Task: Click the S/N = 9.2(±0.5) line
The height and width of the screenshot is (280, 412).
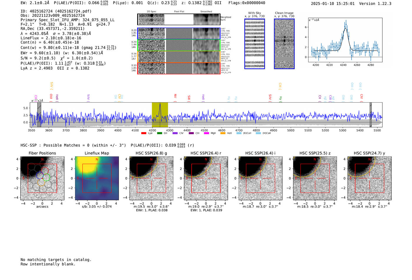Action: (x=38, y=58)
